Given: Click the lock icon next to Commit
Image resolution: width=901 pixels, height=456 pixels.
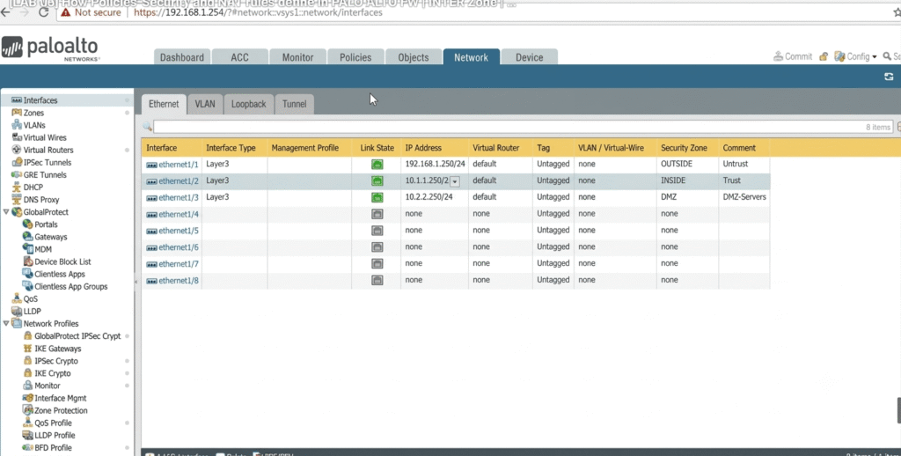Looking at the screenshot, I should click(824, 56).
